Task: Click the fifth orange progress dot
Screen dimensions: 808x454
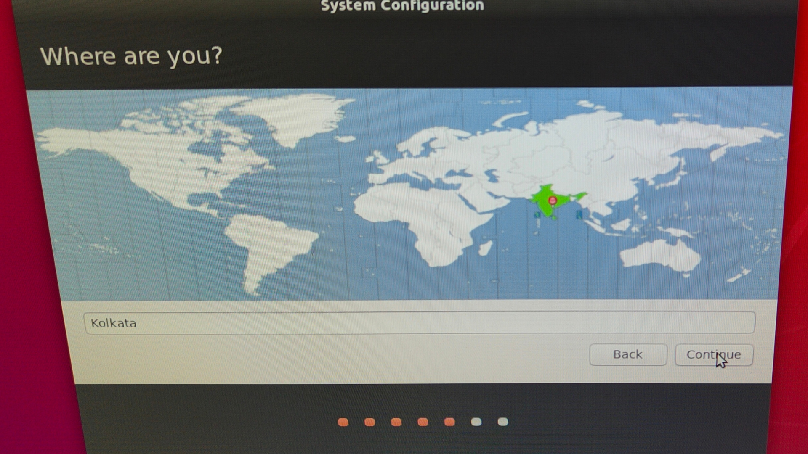Action: click(x=449, y=422)
